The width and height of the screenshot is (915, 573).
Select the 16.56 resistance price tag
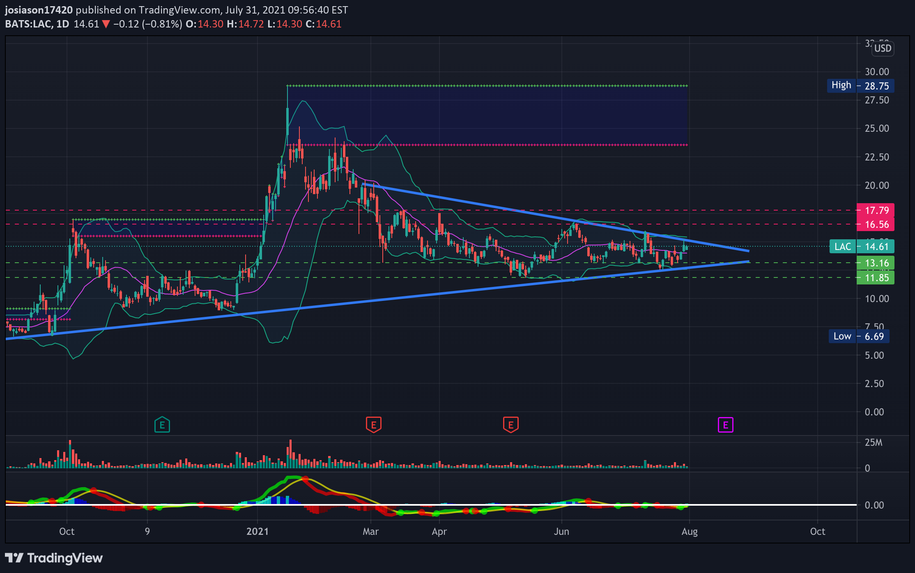tap(876, 225)
